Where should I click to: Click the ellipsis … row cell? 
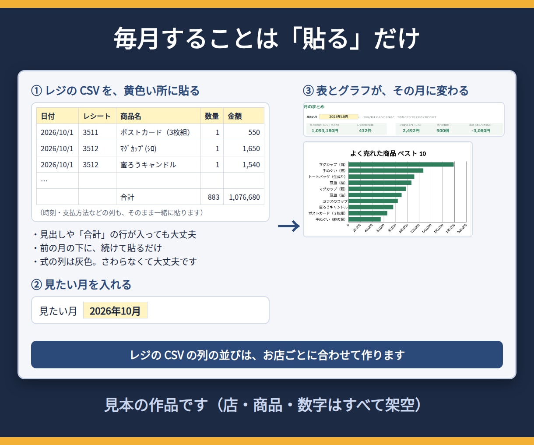coord(58,180)
